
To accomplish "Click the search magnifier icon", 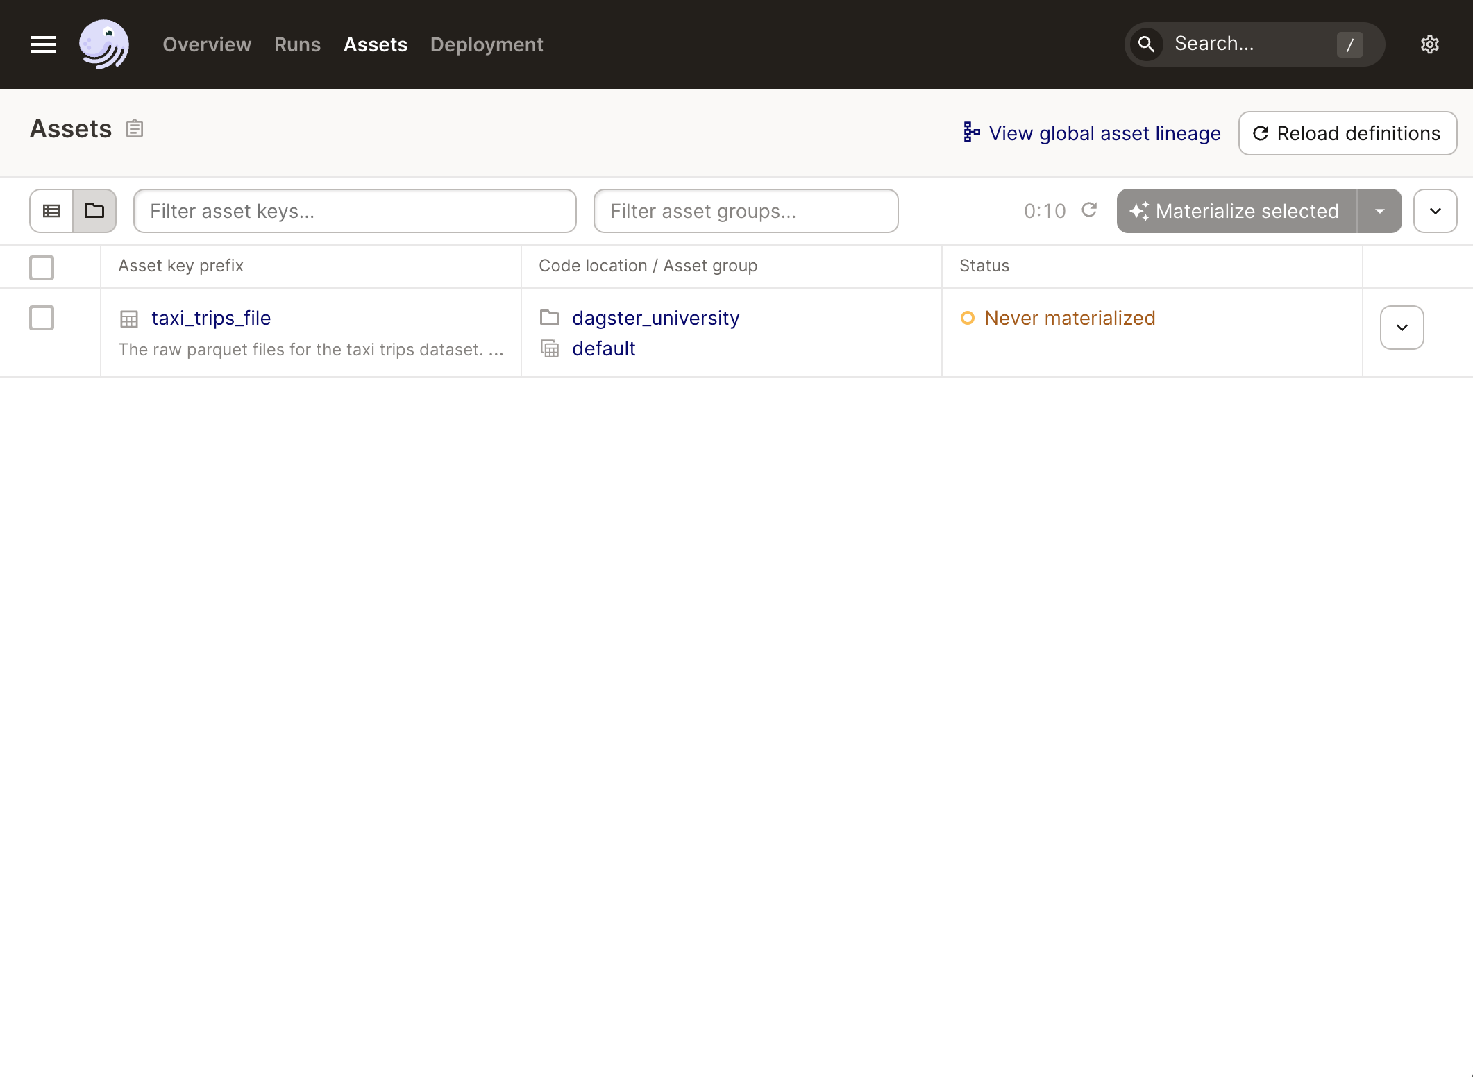I will tap(1146, 44).
